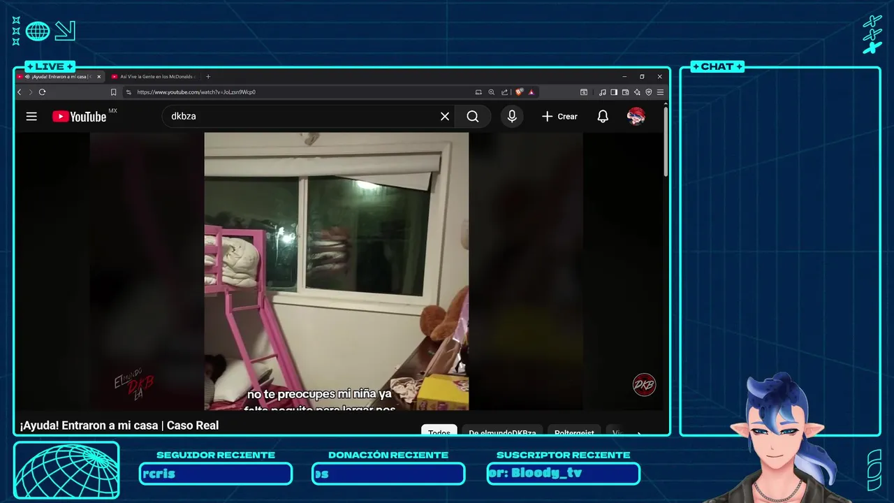Image resolution: width=894 pixels, height=503 pixels.
Task: Open the browser main menu icon
Action: pyautogui.click(x=660, y=92)
